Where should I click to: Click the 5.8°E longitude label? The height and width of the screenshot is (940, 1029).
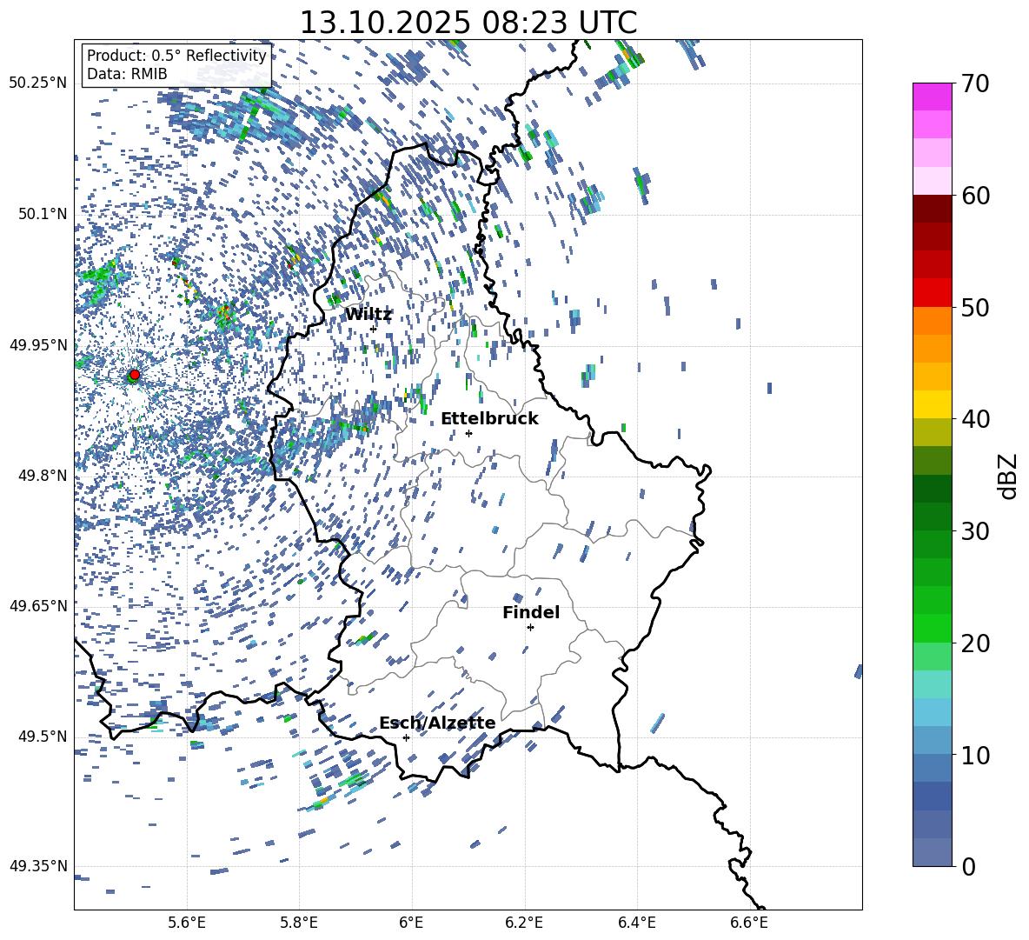(299, 923)
